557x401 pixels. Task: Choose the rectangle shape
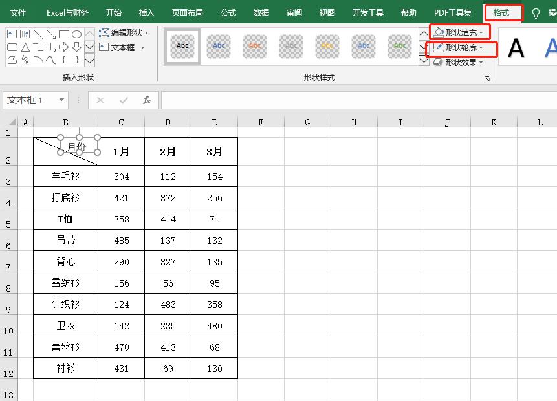64,34
